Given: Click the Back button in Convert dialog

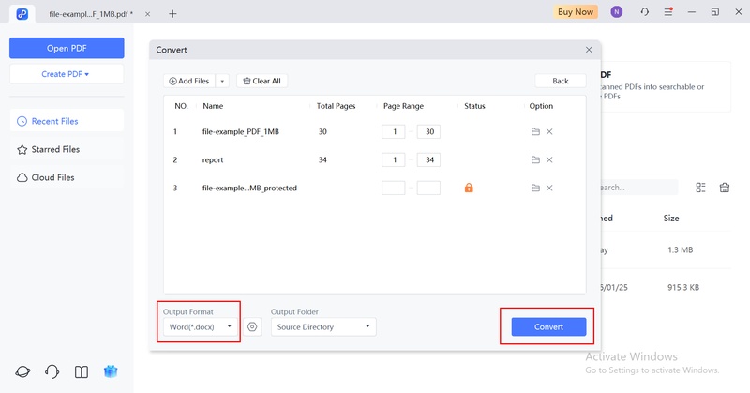Looking at the screenshot, I should click(x=560, y=81).
